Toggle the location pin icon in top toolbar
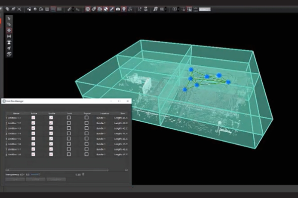Viewport: 298px width, 198px height. pos(124,9)
